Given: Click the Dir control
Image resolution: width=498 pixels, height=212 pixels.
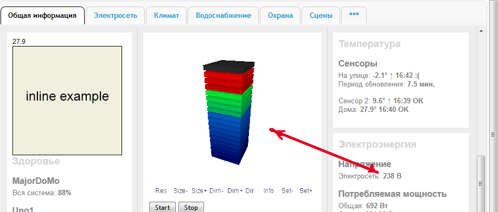Looking at the screenshot, I should [250, 191].
